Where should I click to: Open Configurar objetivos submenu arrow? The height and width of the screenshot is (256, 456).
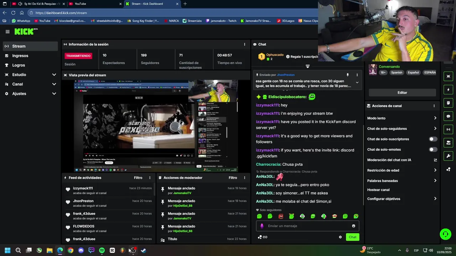coord(435,199)
